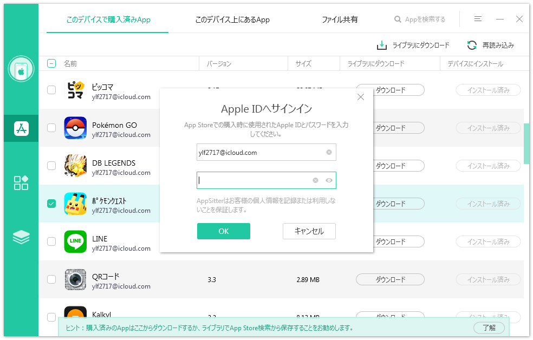The width and height of the screenshot is (533, 340).
Task: Click インストール済み for LINE
Action: [x=488, y=241]
